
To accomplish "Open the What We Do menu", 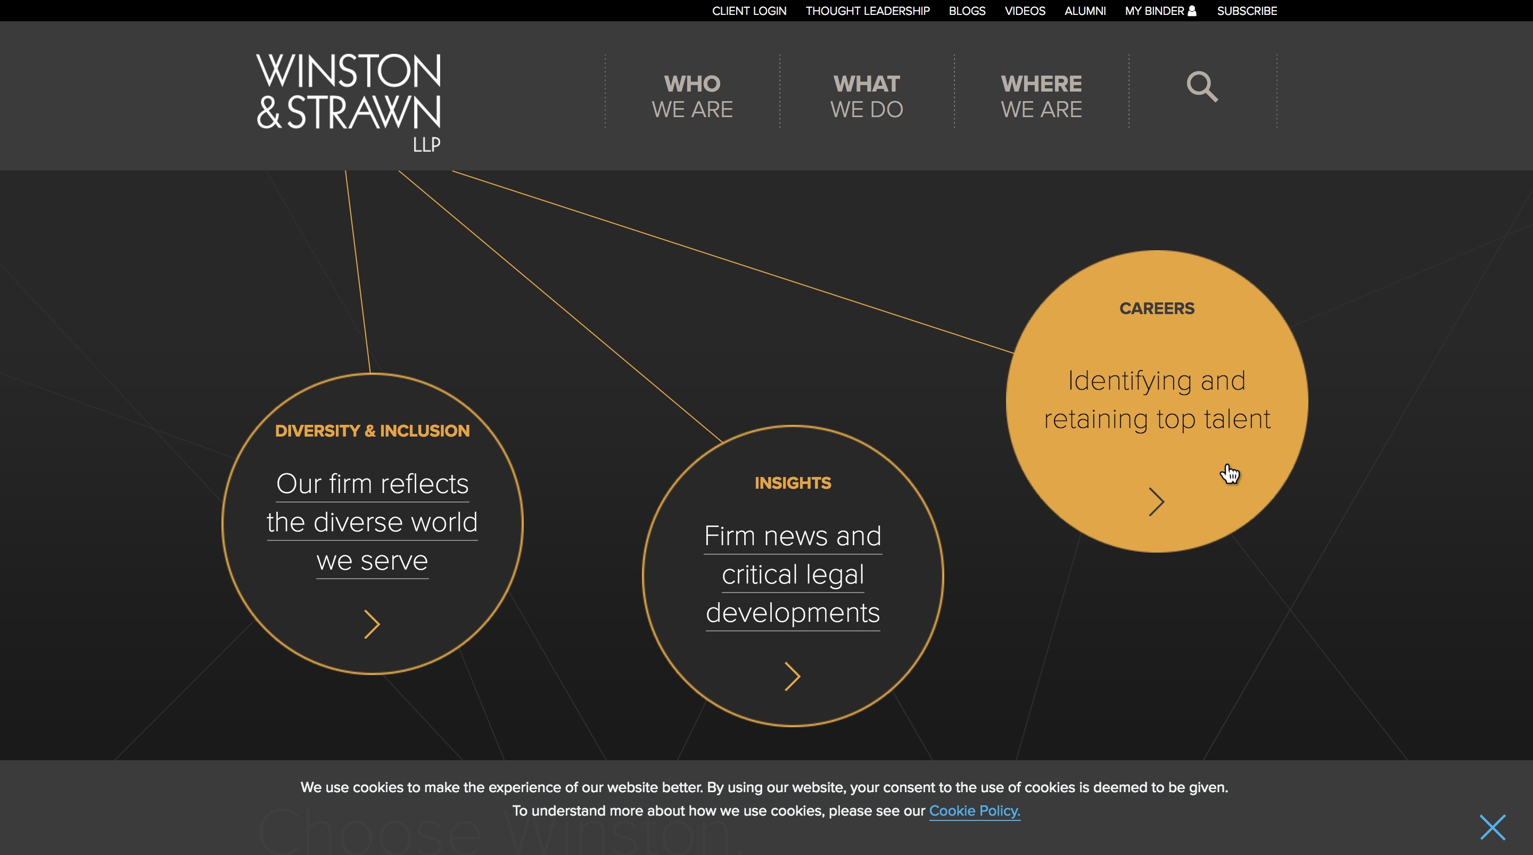I will [867, 96].
